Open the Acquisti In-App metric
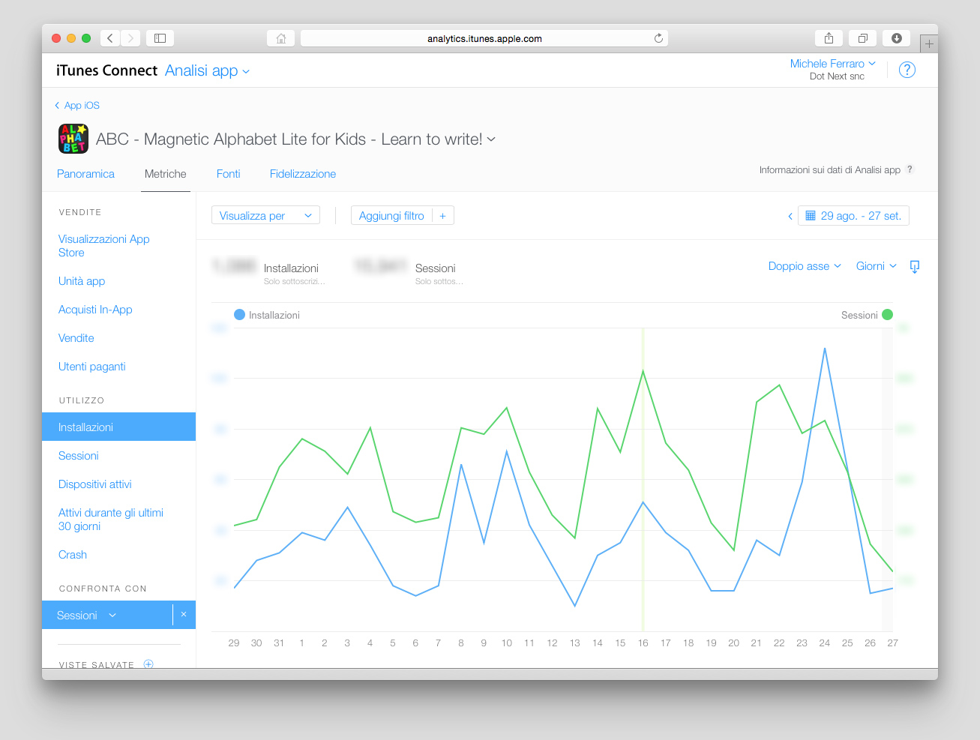980x740 pixels. (95, 310)
